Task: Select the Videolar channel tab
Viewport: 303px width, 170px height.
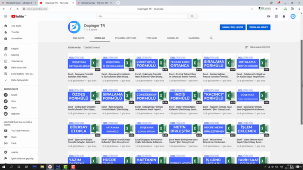Action: pos(99,38)
